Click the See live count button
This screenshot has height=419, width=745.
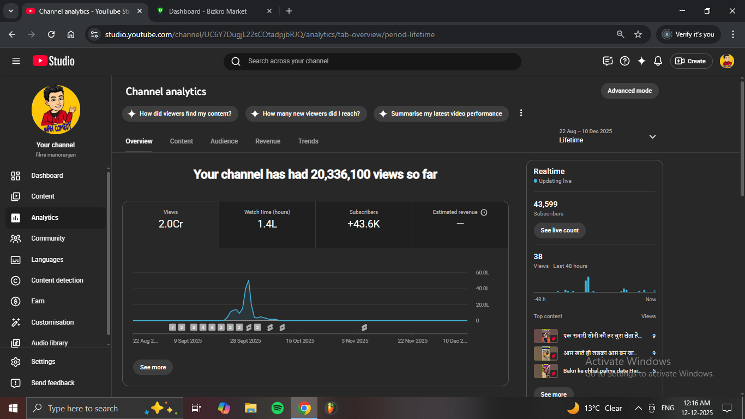(x=560, y=230)
